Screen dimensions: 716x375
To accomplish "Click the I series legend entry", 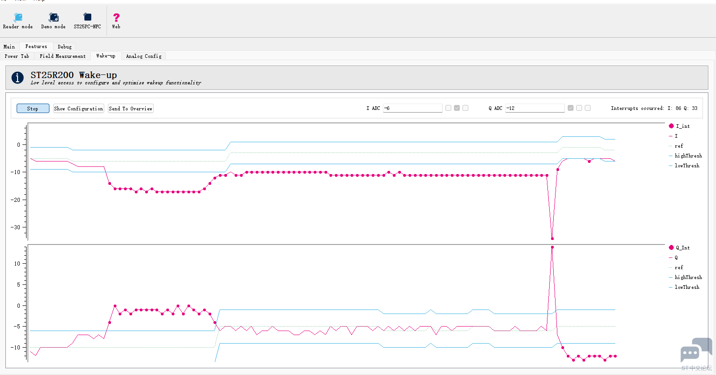I will coord(673,136).
